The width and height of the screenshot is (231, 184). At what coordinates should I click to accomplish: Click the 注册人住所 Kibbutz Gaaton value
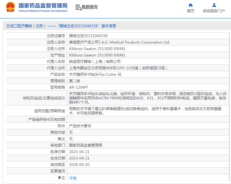[97, 49]
